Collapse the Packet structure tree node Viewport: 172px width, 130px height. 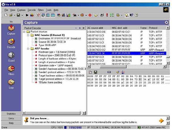click(x=24, y=32)
